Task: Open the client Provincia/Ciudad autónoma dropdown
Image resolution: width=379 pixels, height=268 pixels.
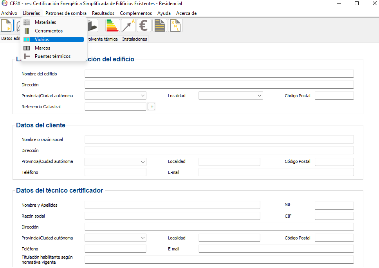Action: tap(116, 161)
